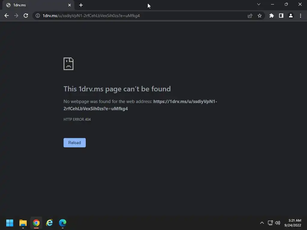Open the Extensions puzzle icon

click(x=272, y=16)
